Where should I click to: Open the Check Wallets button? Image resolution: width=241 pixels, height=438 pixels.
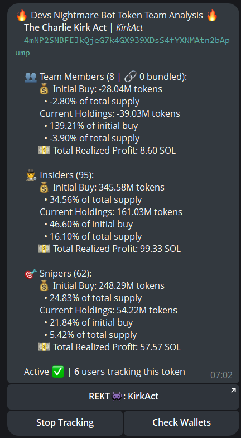[181, 422]
